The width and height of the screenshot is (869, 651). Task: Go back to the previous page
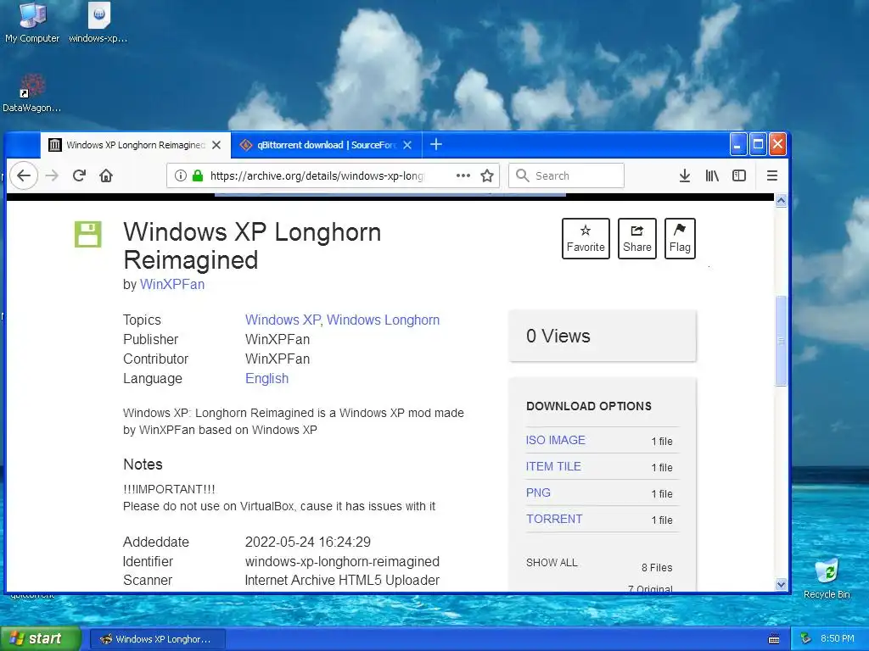23,175
